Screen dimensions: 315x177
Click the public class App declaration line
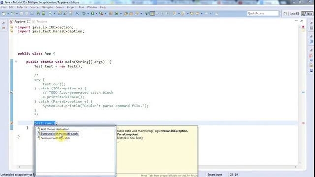click(x=36, y=53)
